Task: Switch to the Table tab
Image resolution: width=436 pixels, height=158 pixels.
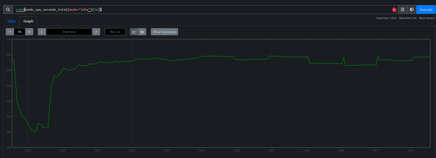Action: (x=12, y=21)
